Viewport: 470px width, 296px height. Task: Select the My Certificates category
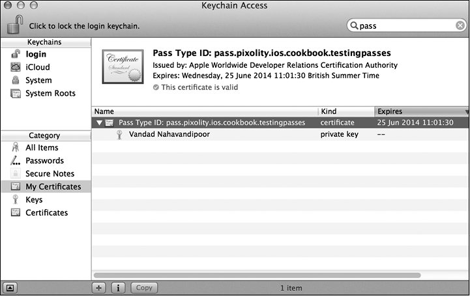click(53, 187)
